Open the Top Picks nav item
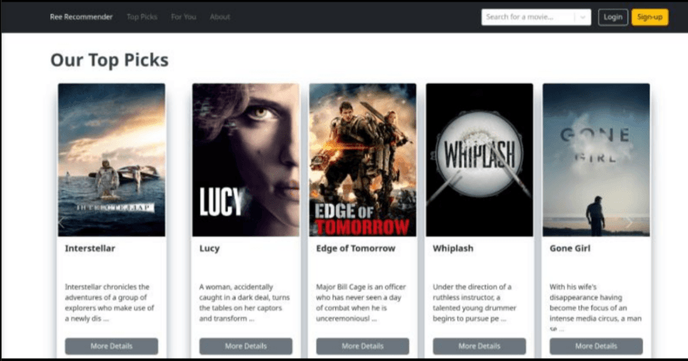 click(x=143, y=17)
